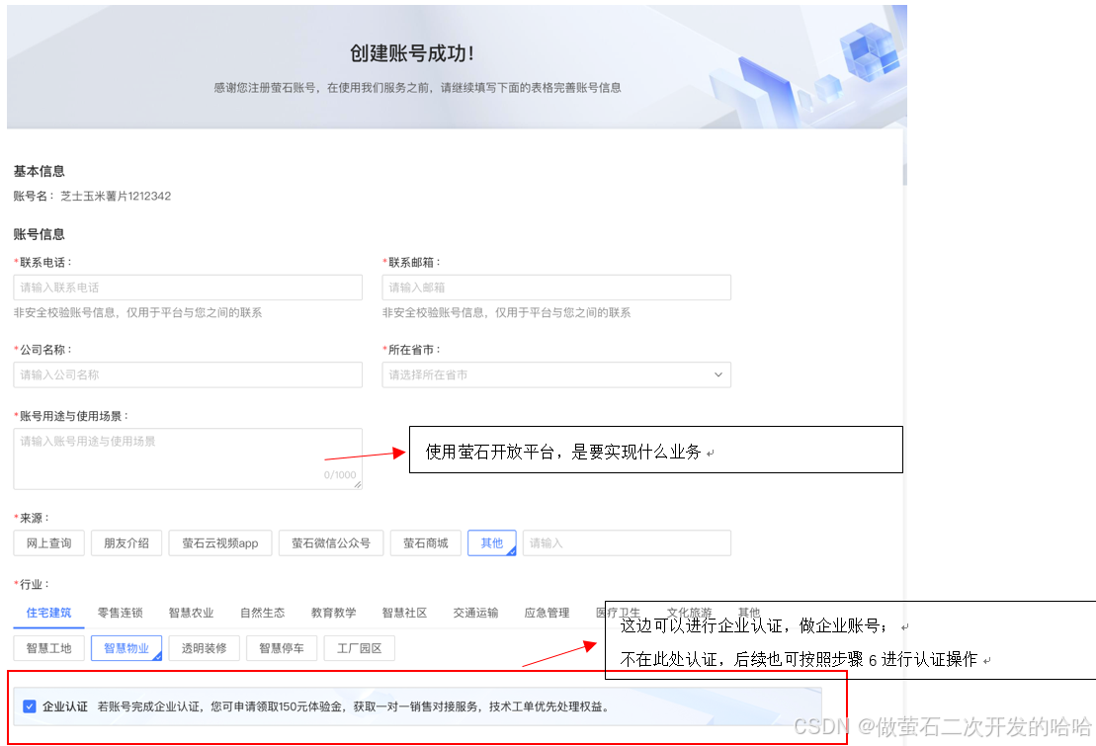The image size is (1096, 746).
Task: Switch to the 住宅建筑 industry tab
Action: coord(49,613)
